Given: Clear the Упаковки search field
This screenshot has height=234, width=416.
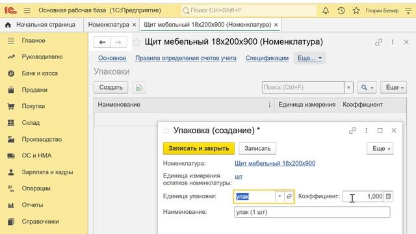Looking at the screenshot, I should coord(348,87).
